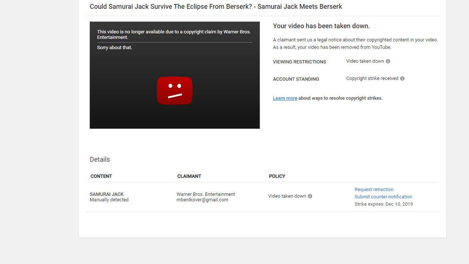The image size is (469, 264).
Task: Click the SAMURAI JACK content entry
Action: [107, 194]
